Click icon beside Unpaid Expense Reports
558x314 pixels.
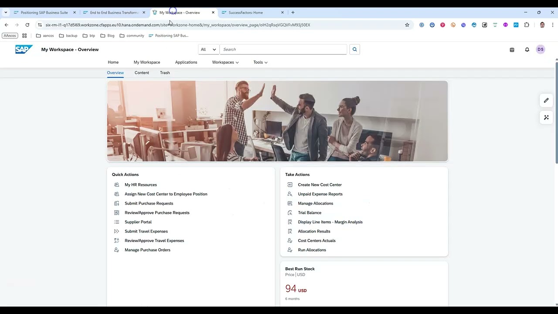pos(290,194)
